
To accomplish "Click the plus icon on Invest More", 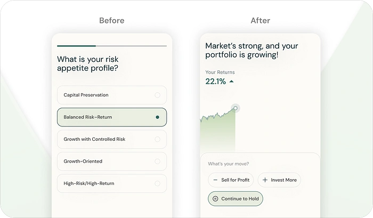I will click(265, 180).
